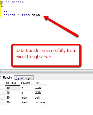Click the row header of row 30
Screen dimensions: 93x115
[2, 98]
